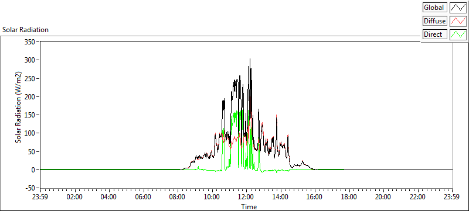Viewport: 469px width, 211px height.
Task: Click the highest black Global peak after 12:00
Action: pyautogui.click(x=250, y=59)
